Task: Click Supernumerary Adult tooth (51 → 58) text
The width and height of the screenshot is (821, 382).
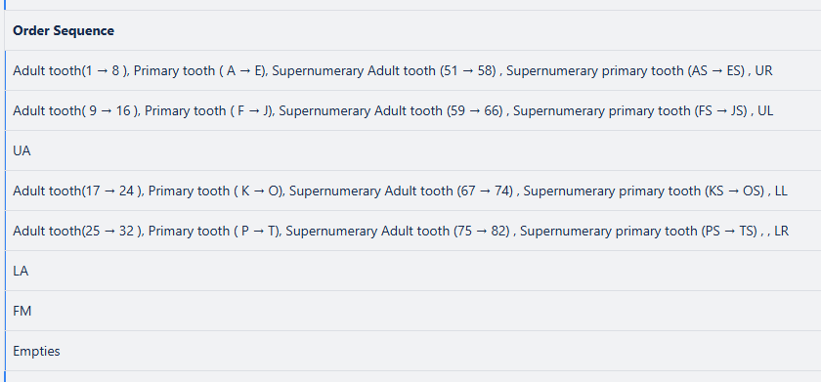Action: tap(384, 70)
